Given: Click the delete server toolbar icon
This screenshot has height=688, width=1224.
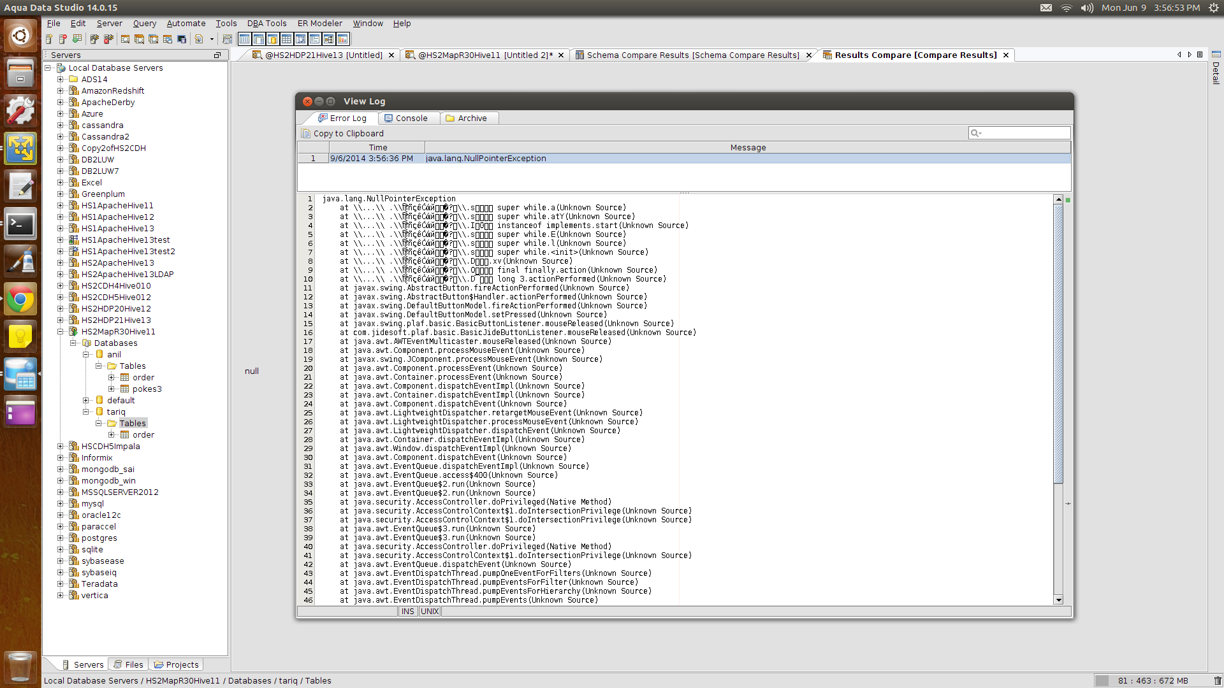Looking at the screenshot, I should [x=63, y=39].
